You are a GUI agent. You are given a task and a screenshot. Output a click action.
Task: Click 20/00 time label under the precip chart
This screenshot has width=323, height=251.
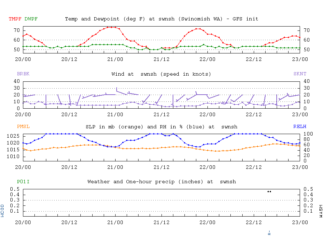click(23, 222)
